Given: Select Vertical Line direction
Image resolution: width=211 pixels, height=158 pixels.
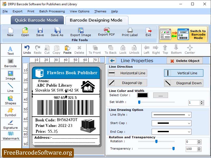Looking at the screenshot, I should pyautogui.click(x=184, y=73).
